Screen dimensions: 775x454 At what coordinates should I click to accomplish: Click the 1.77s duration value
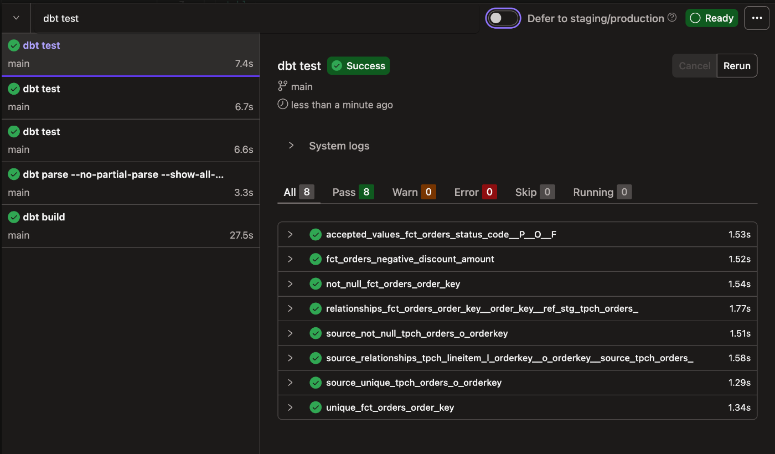(x=740, y=308)
